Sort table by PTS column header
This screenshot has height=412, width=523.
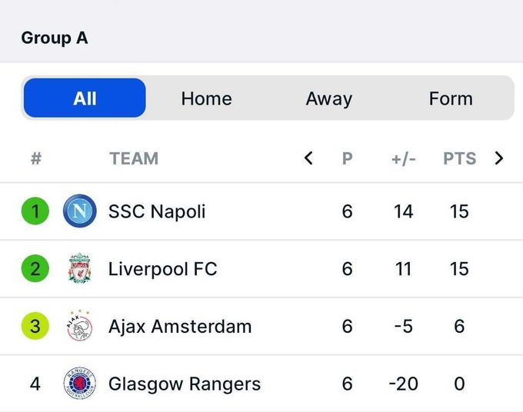(x=460, y=158)
